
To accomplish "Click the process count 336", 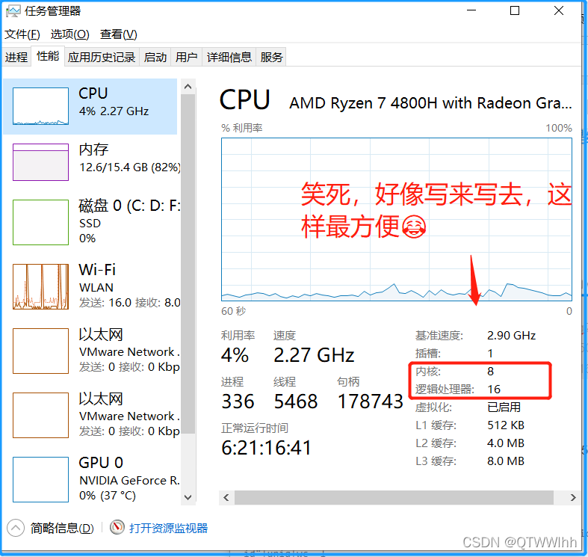I will point(238,401).
